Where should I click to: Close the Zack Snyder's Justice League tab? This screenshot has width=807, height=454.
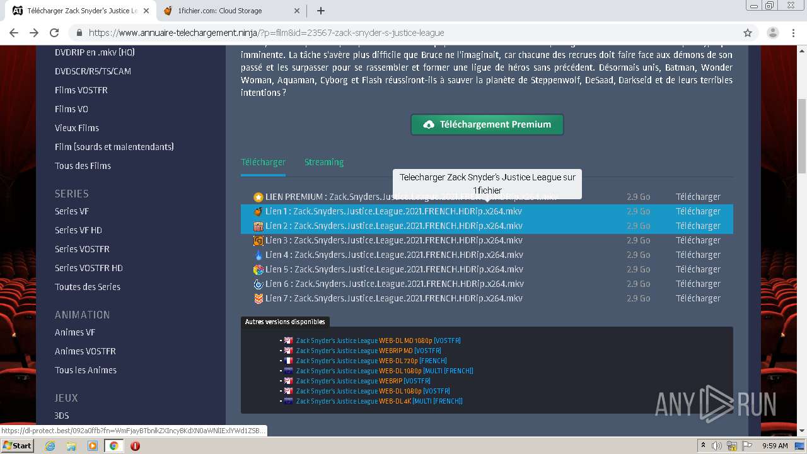[x=146, y=11]
